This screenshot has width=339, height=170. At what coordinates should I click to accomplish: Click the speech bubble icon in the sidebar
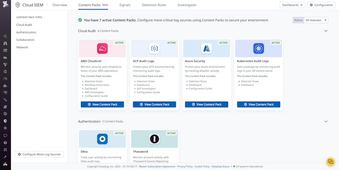point(5,136)
